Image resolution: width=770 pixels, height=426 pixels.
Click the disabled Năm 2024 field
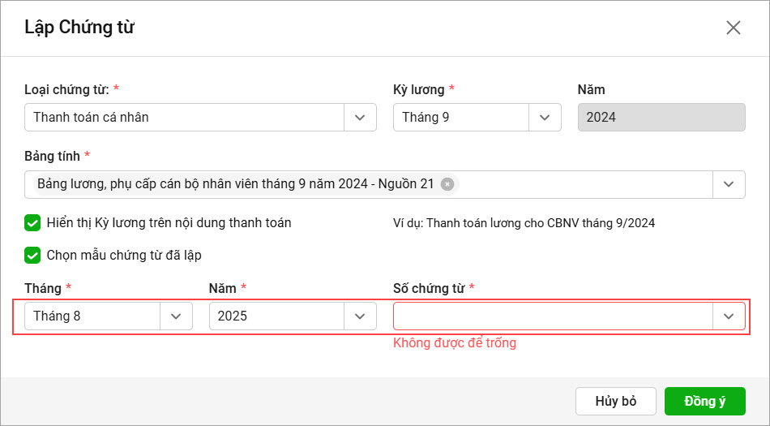click(661, 118)
